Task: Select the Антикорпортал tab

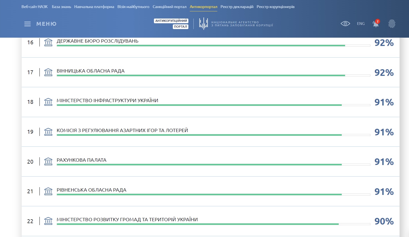Action: (203, 7)
